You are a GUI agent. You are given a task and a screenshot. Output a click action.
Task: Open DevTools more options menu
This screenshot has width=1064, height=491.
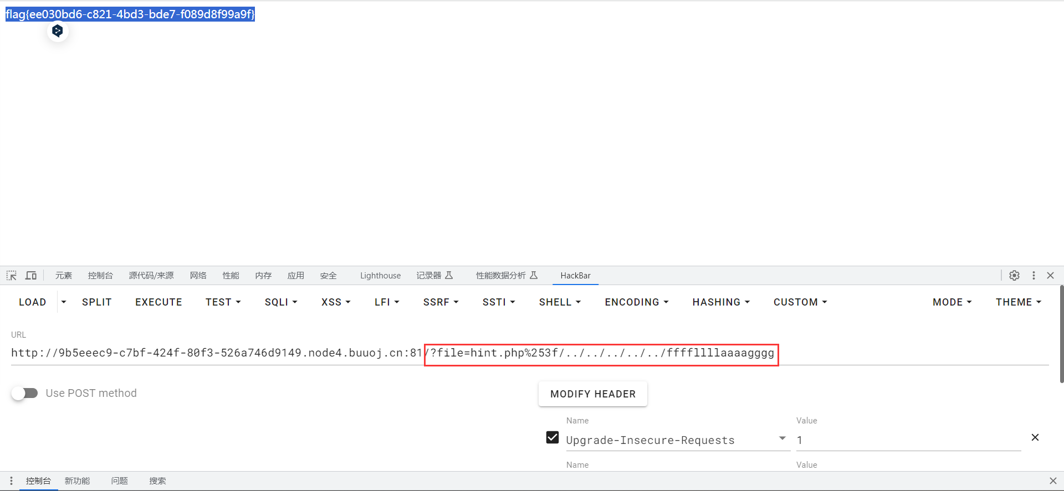coord(1034,276)
